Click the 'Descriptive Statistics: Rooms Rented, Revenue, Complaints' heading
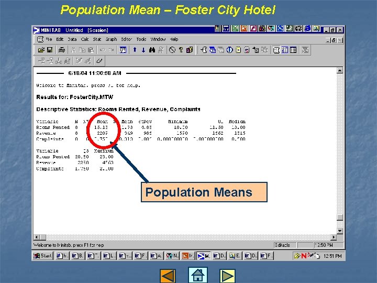 [x=118, y=109]
